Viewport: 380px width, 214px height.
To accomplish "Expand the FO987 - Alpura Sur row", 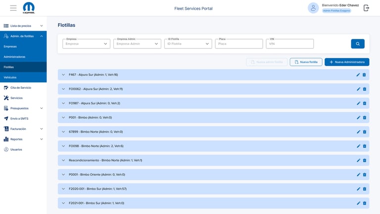I will click(x=63, y=104).
